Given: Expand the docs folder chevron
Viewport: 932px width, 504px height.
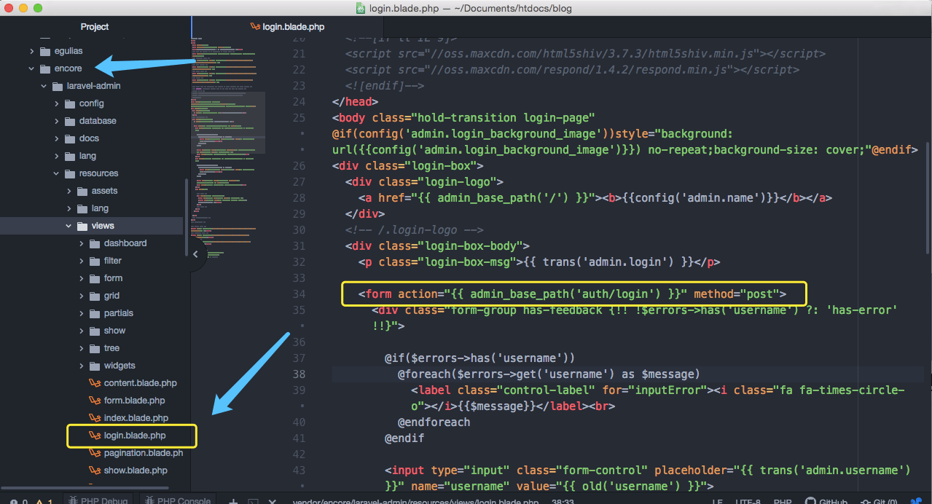Looking at the screenshot, I should point(56,138).
